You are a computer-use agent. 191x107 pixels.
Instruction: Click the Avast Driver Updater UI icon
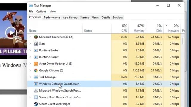click(x=36, y=64)
